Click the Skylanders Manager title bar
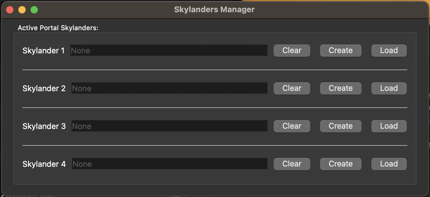 tap(214, 9)
